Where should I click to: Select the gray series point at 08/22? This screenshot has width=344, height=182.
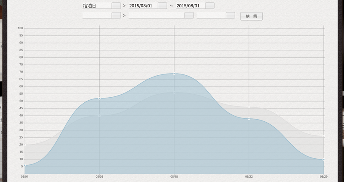(x=249, y=107)
